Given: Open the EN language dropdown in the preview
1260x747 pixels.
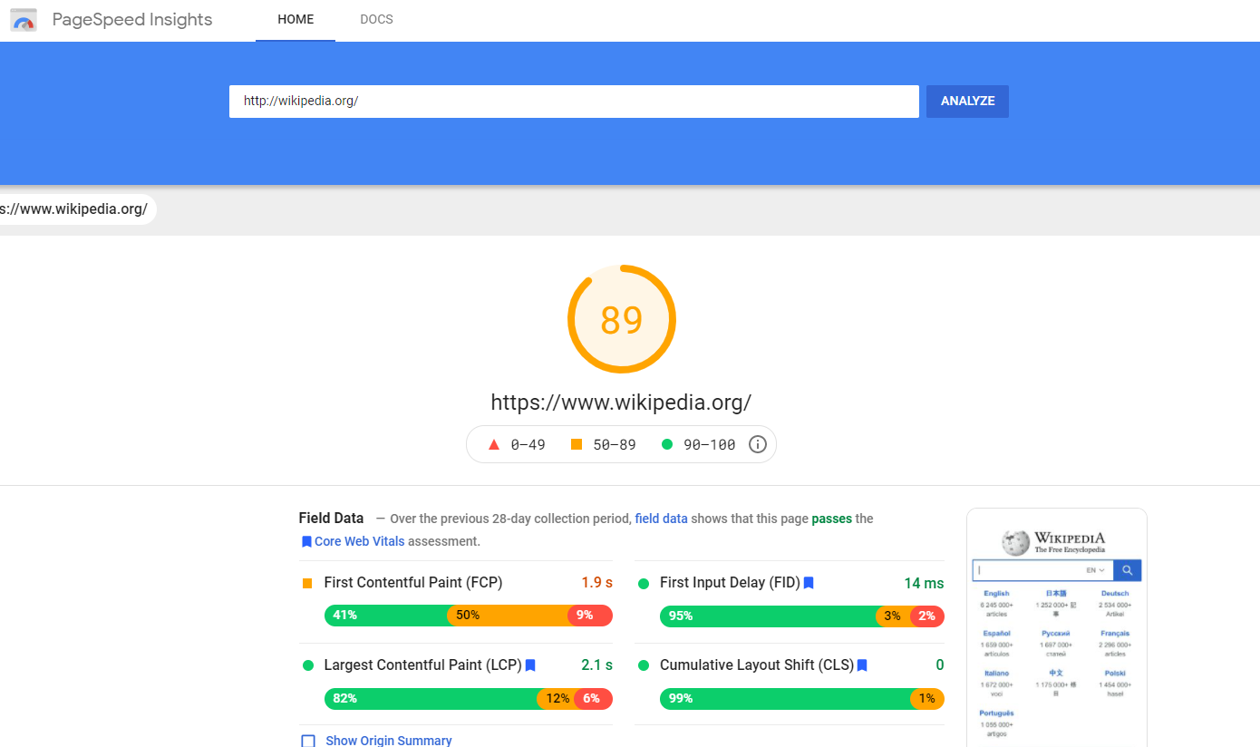Looking at the screenshot, I should pyautogui.click(x=1096, y=570).
